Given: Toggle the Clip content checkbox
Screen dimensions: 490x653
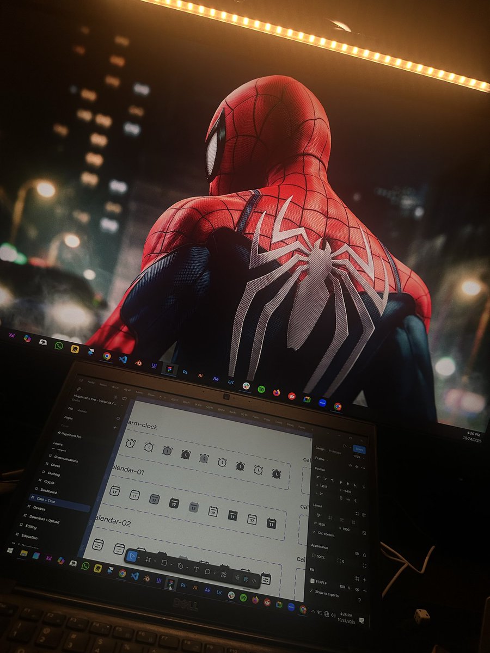Looking at the screenshot, I should 315,532.
